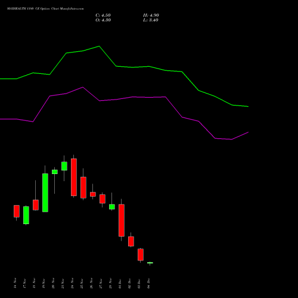Click the peak of the green indicator line
The width and height of the screenshot is (298, 298).
tap(99, 46)
